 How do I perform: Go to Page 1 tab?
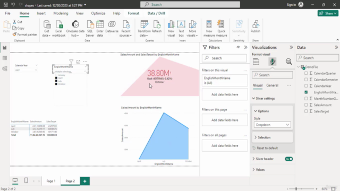pos(51,181)
